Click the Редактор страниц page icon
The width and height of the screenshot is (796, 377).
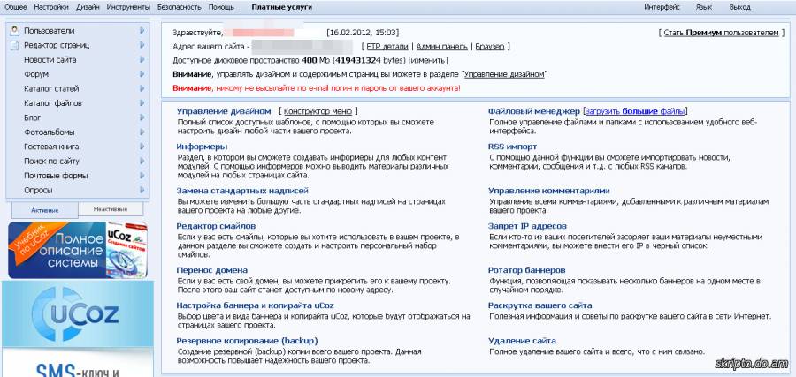tap(15, 45)
